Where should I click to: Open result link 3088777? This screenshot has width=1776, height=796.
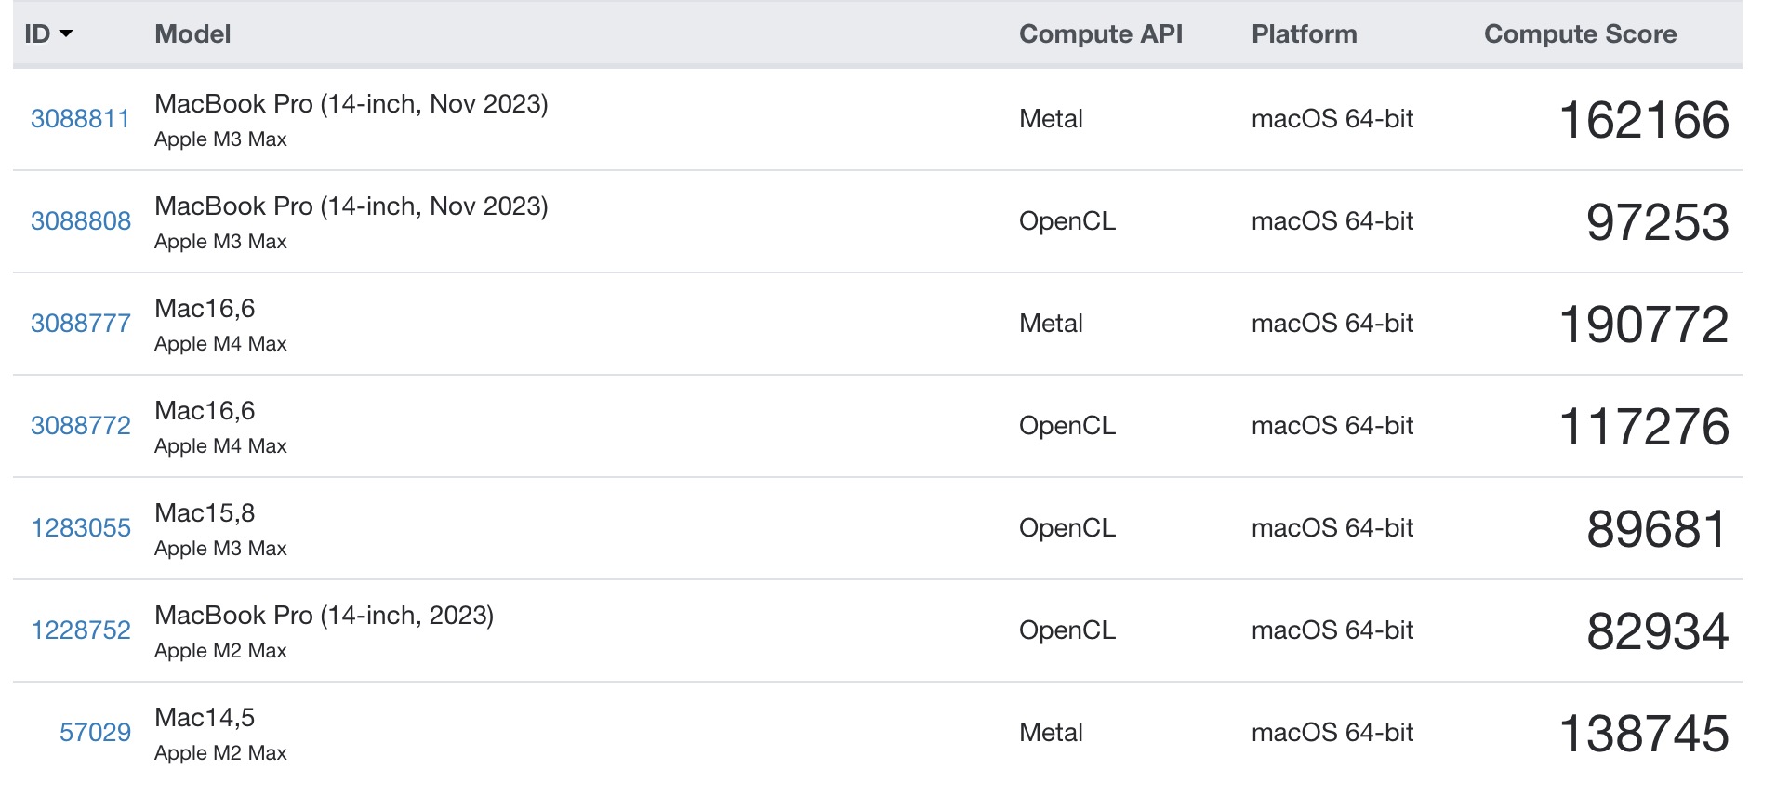(x=81, y=324)
